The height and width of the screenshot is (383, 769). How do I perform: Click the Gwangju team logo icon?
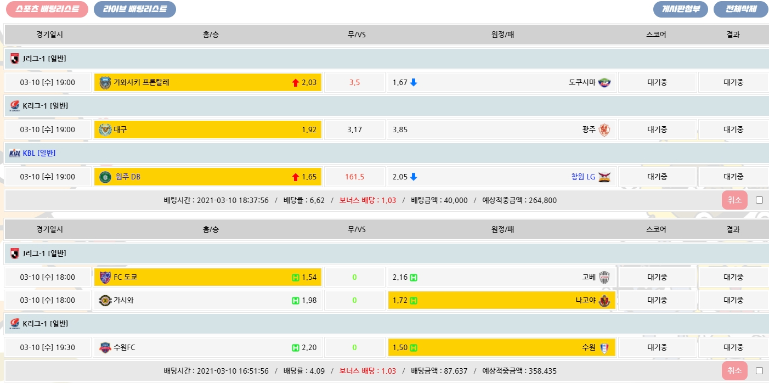pyautogui.click(x=604, y=130)
